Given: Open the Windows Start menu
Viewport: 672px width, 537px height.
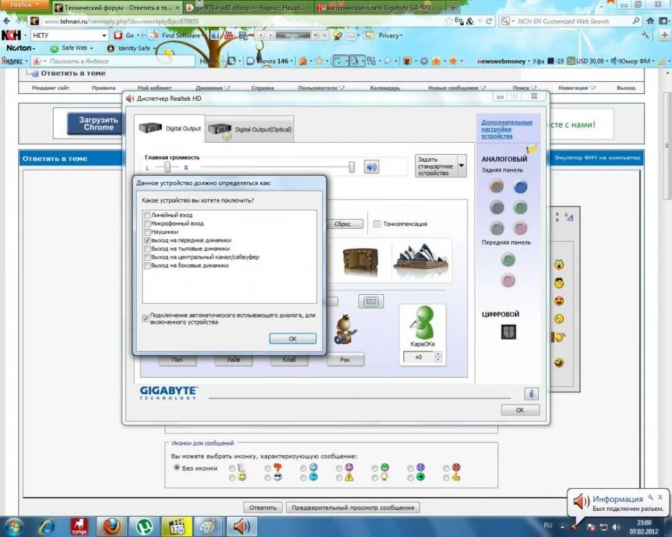Looking at the screenshot, I should click(x=13, y=526).
